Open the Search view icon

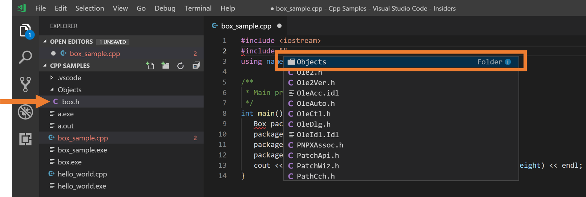[25, 57]
